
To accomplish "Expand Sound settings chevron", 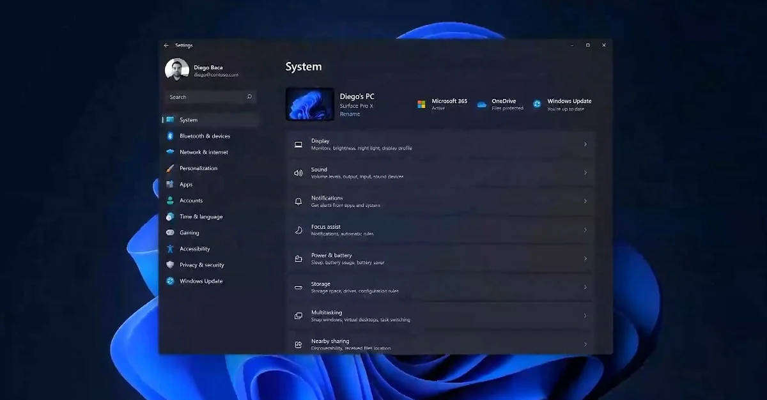I will click(585, 173).
